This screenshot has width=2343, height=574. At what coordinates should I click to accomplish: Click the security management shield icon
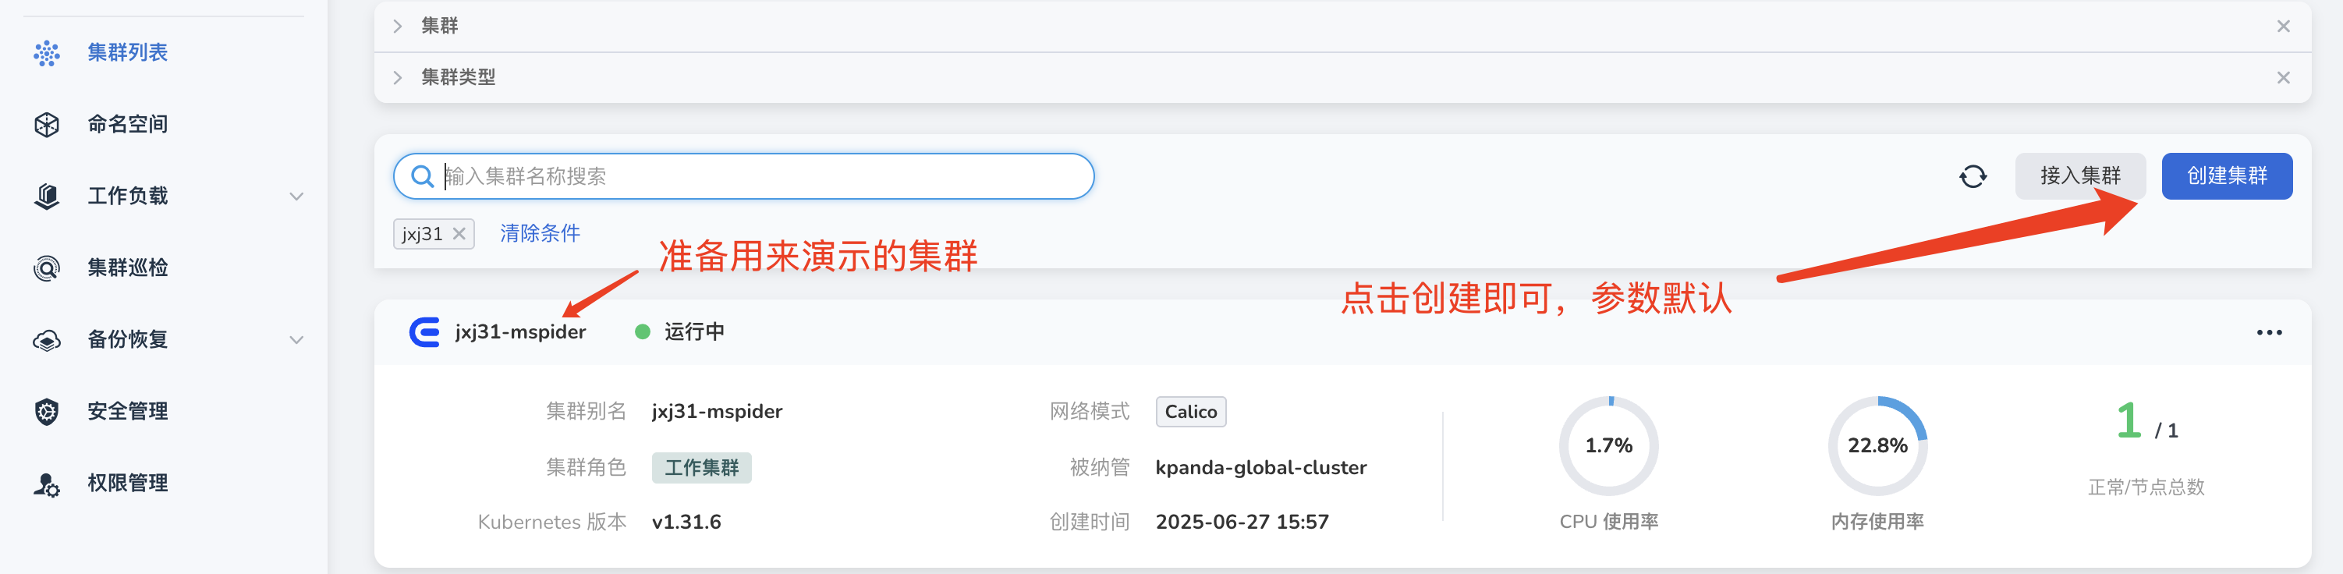(x=46, y=412)
